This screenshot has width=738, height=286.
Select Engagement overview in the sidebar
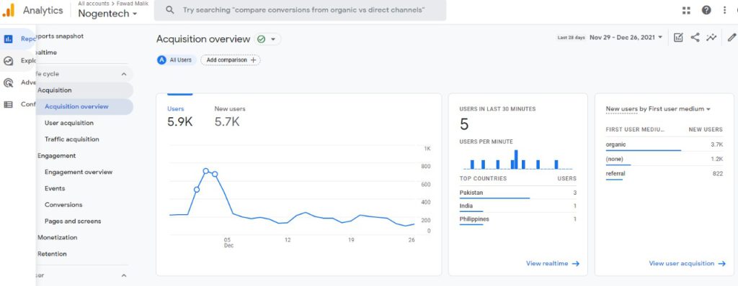pyautogui.click(x=79, y=172)
